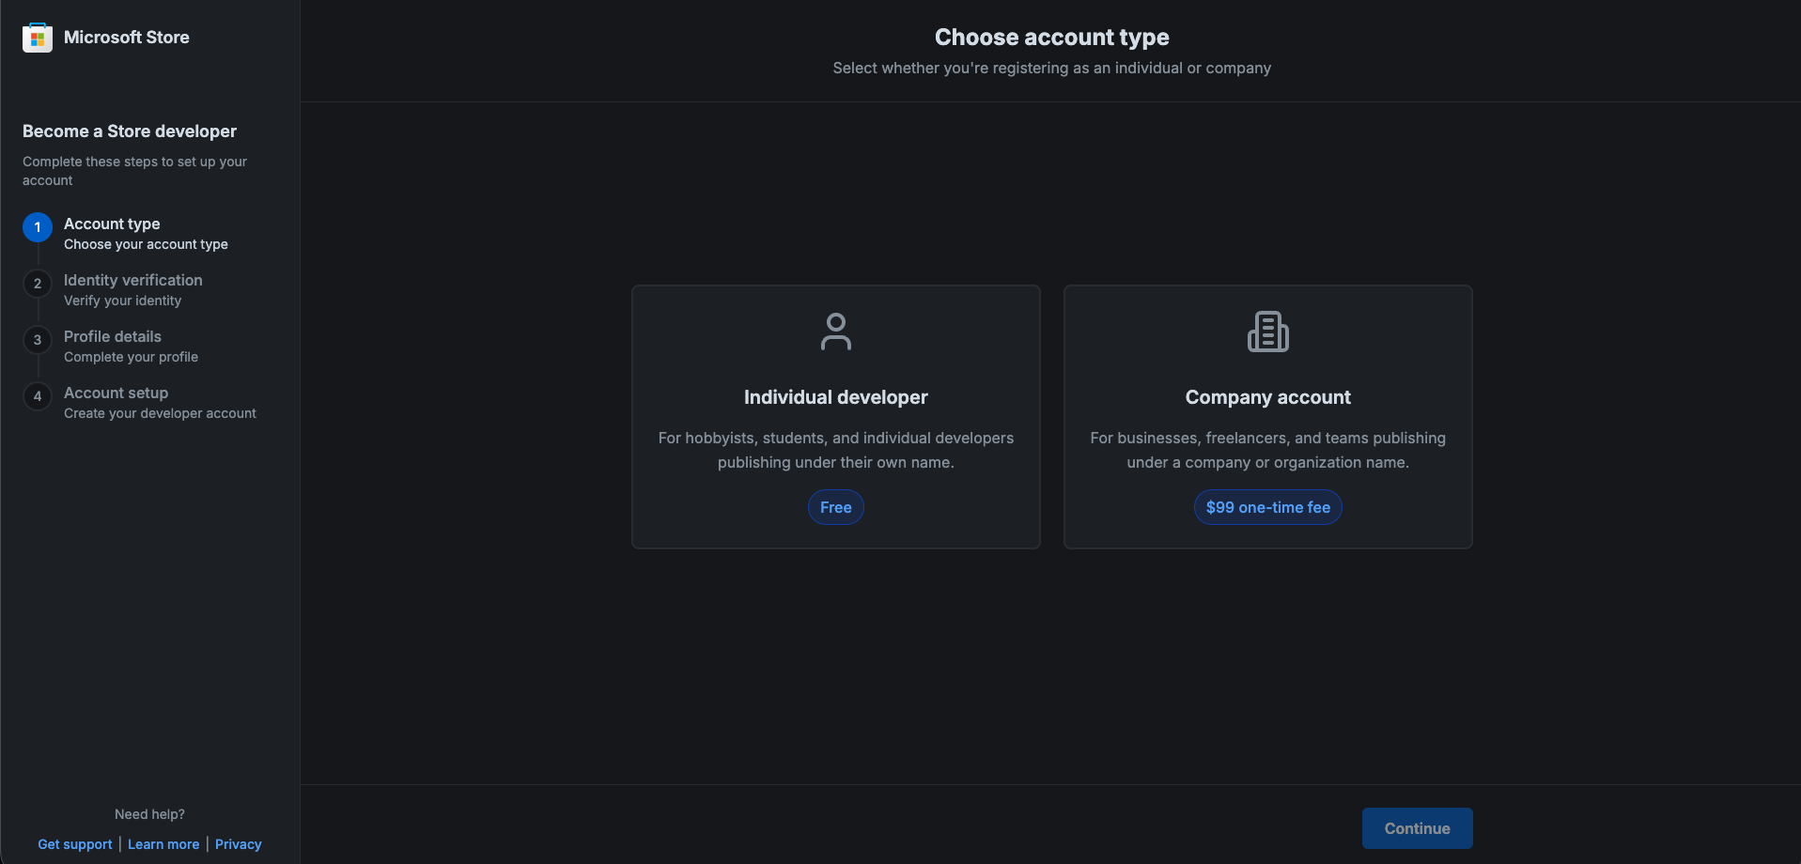1801x864 pixels.
Task: Click the hobbyists and students description text
Action: tap(836, 450)
